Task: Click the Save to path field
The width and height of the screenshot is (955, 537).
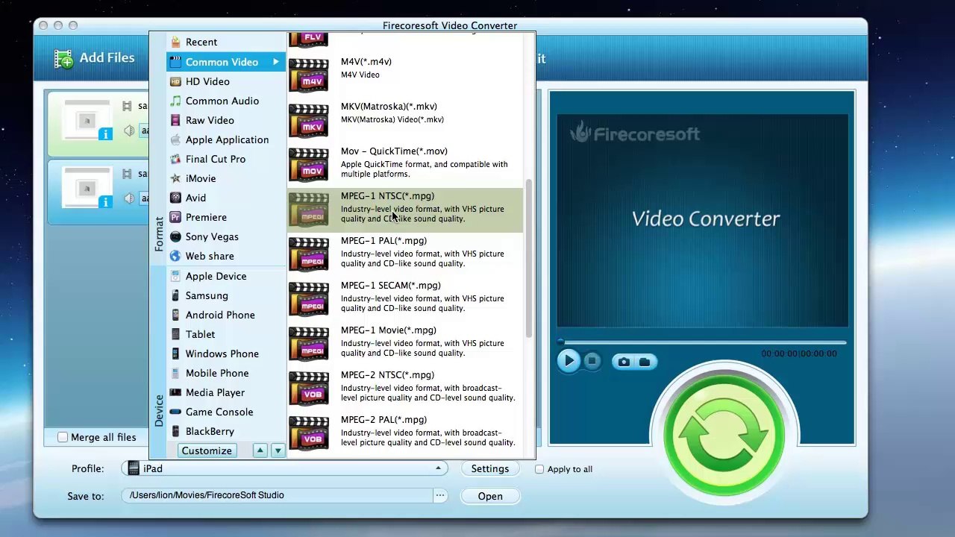Action: coord(278,495)
